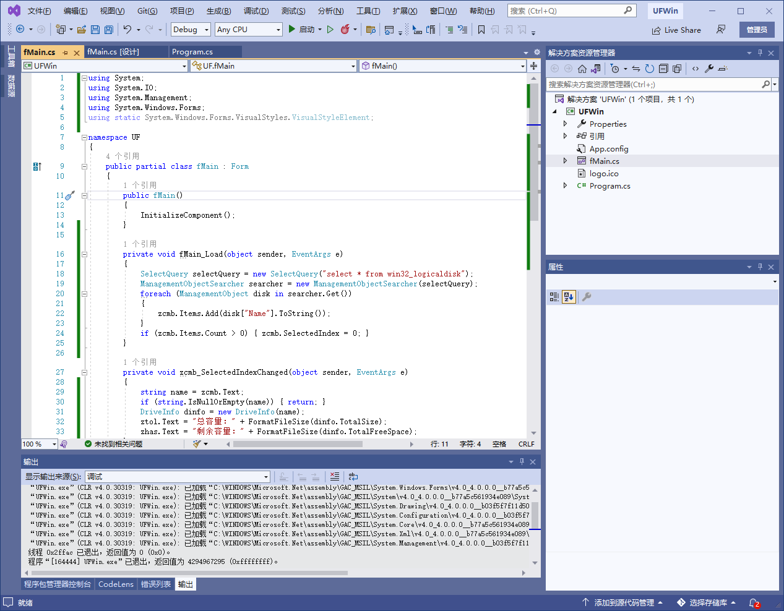Open the fMain() member dropdown
Viewport: 784px width, 611px height.
click(442, 66)
